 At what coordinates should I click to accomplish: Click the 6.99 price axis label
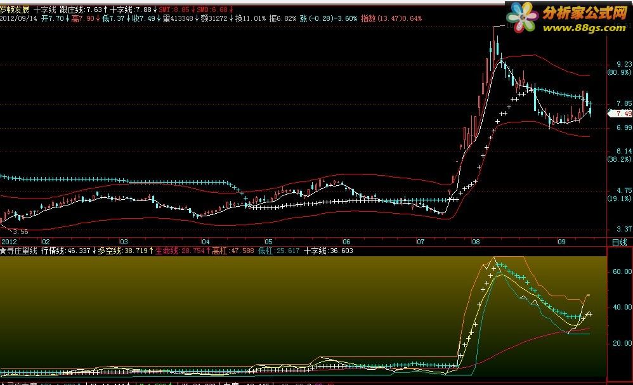(624, 127)
